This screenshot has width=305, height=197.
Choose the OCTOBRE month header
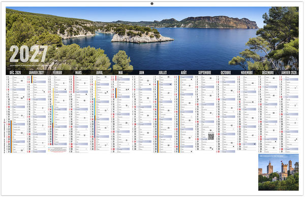point(226,73)
